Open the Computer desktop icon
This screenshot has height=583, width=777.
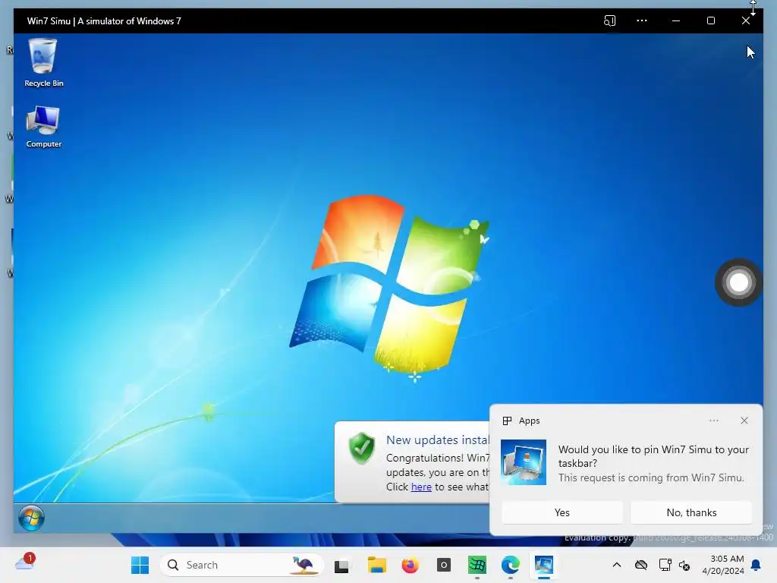(x=43, y=127)
